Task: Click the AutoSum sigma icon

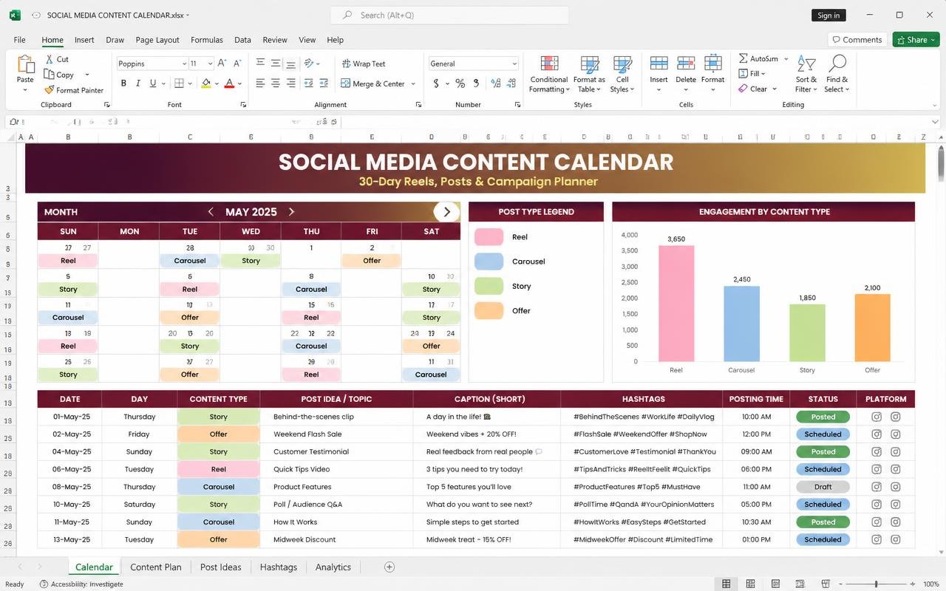Action: [x=743, y=58]
